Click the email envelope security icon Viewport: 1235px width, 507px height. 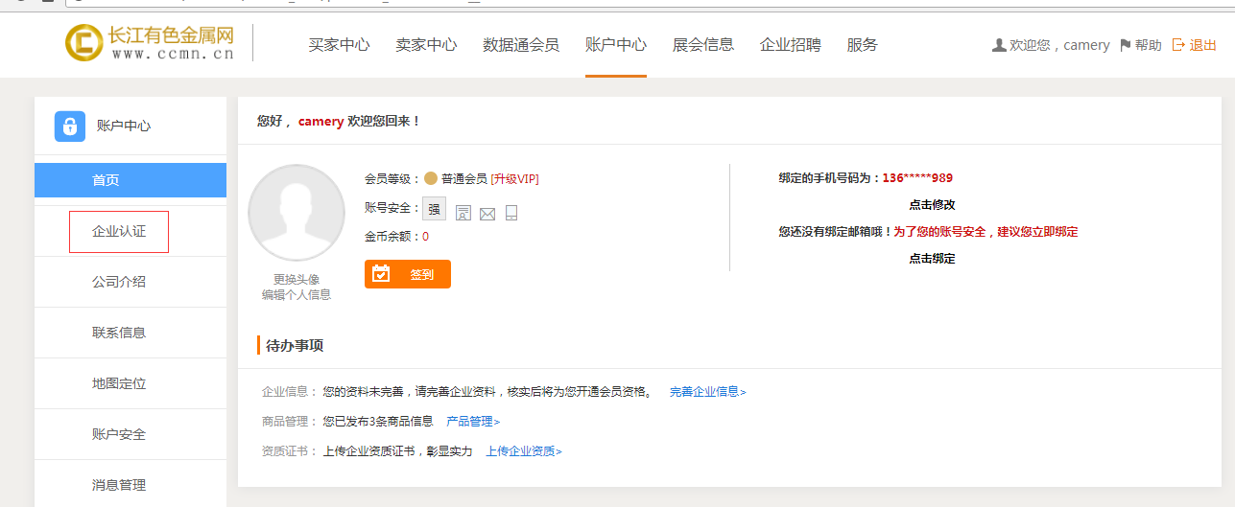click(x=487, y=213)
